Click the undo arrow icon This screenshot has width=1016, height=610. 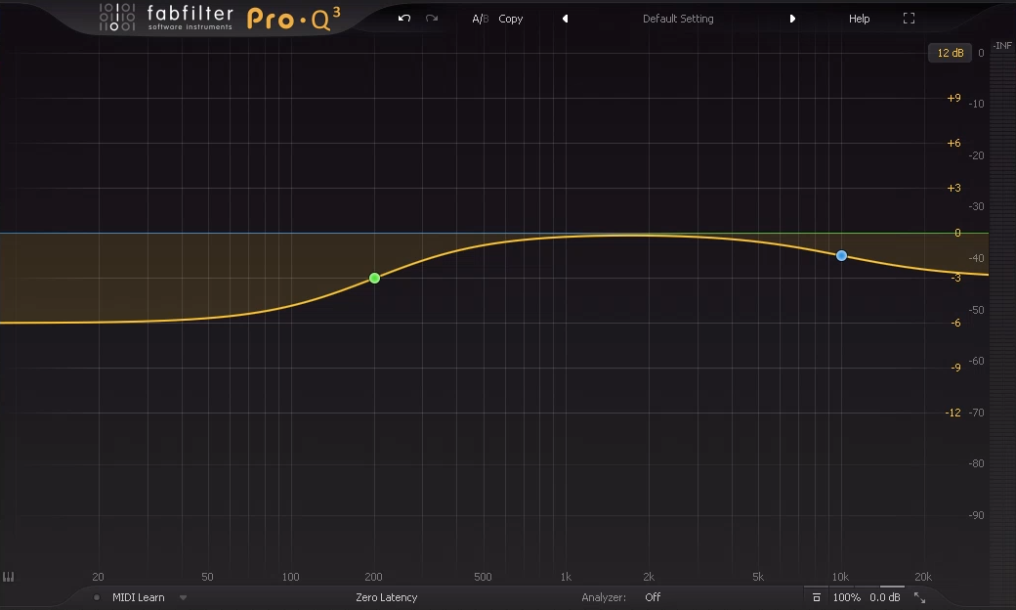coord(404,19)
